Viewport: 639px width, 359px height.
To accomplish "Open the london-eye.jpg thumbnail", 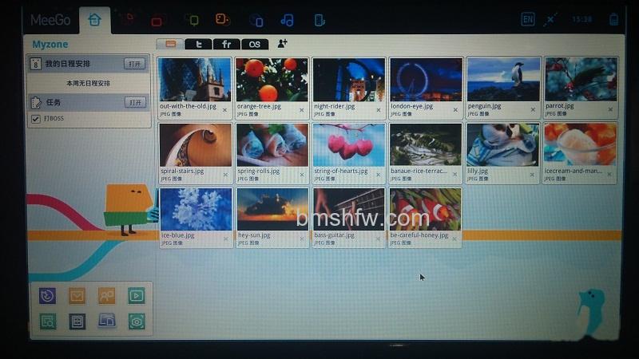I will coord(426,79).
